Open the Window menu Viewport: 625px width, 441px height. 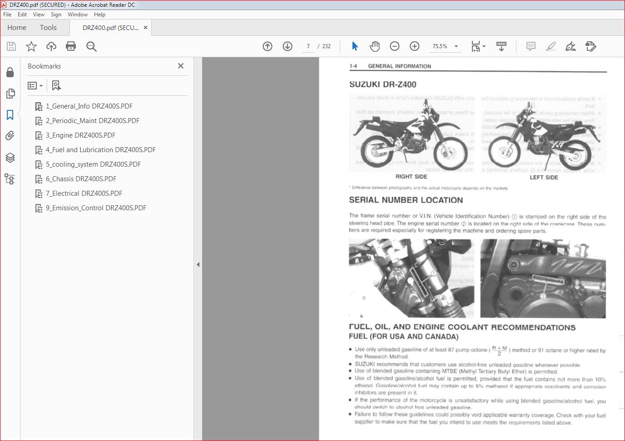[78, 15]
